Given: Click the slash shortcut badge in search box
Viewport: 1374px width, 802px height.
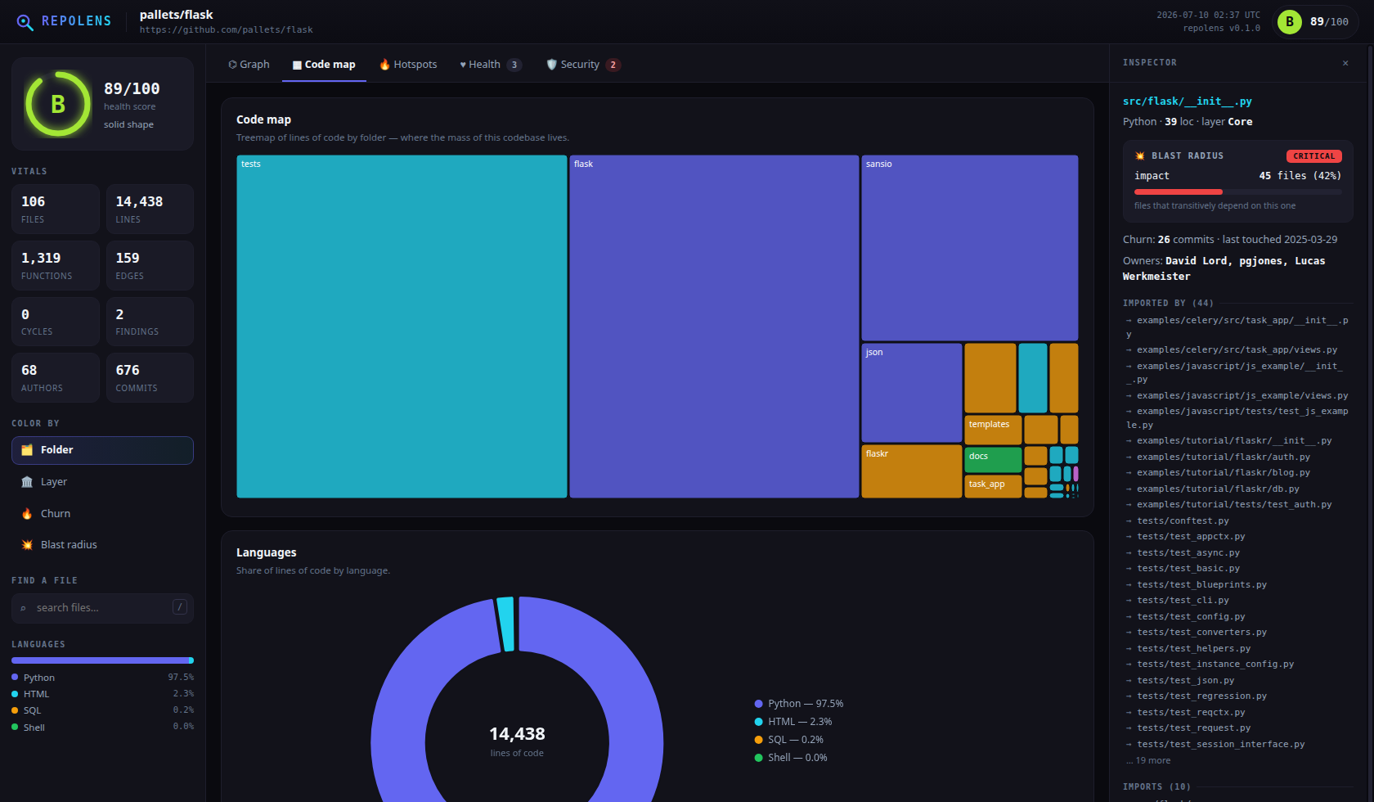Looking at the screenshot, I should (180, 606).
